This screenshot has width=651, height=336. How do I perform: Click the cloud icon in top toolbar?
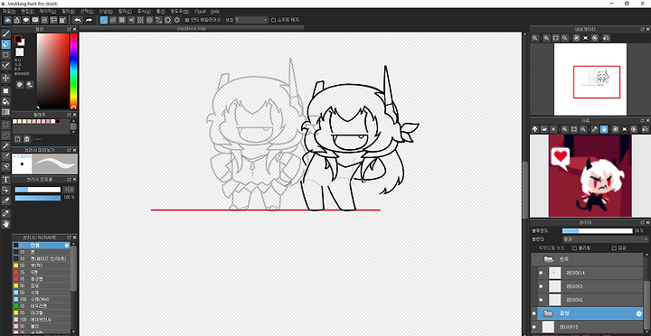(7, 20)
